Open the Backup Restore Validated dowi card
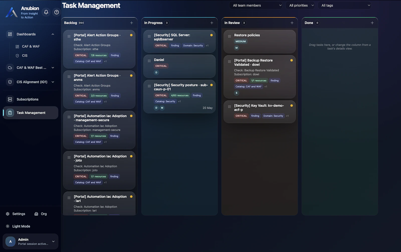Viewport: 401px width, 252px height. coord(260,77)
